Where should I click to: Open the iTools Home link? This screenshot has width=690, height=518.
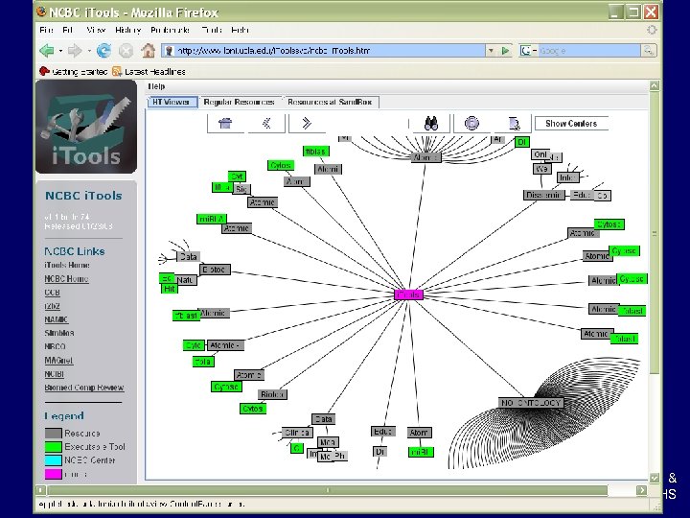67,265
